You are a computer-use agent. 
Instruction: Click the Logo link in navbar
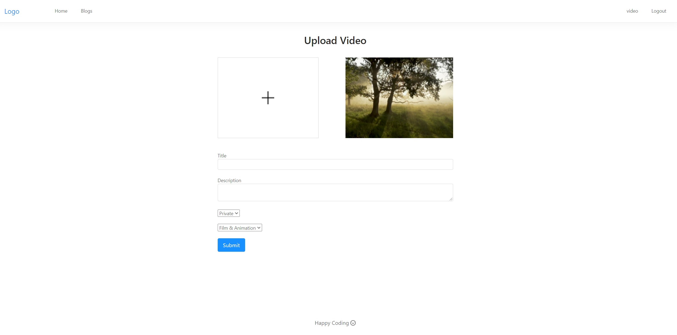12,11
